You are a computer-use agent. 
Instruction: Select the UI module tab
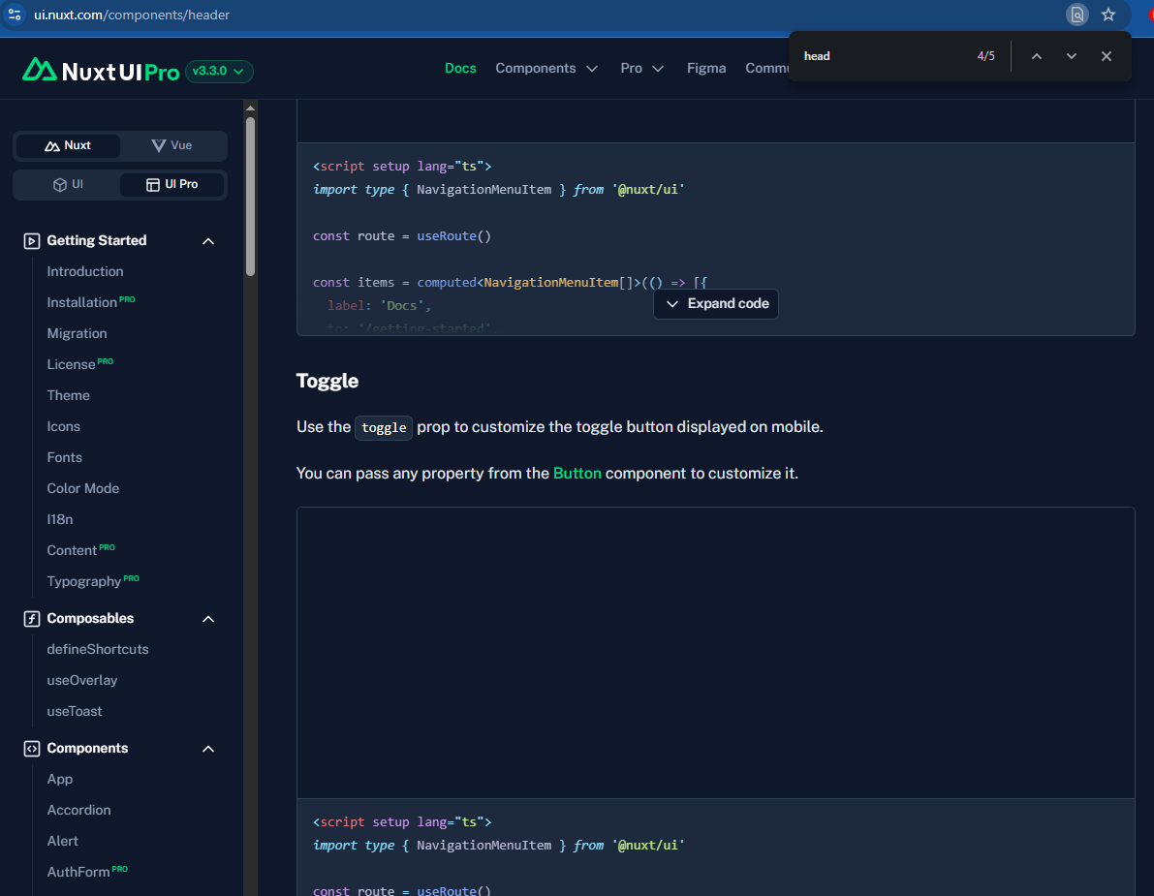pos(68,185)
